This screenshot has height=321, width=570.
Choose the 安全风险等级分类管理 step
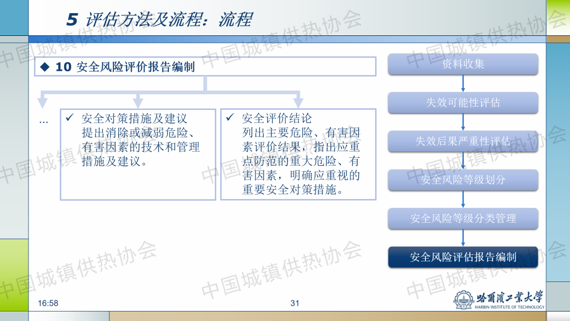[463, 219]
